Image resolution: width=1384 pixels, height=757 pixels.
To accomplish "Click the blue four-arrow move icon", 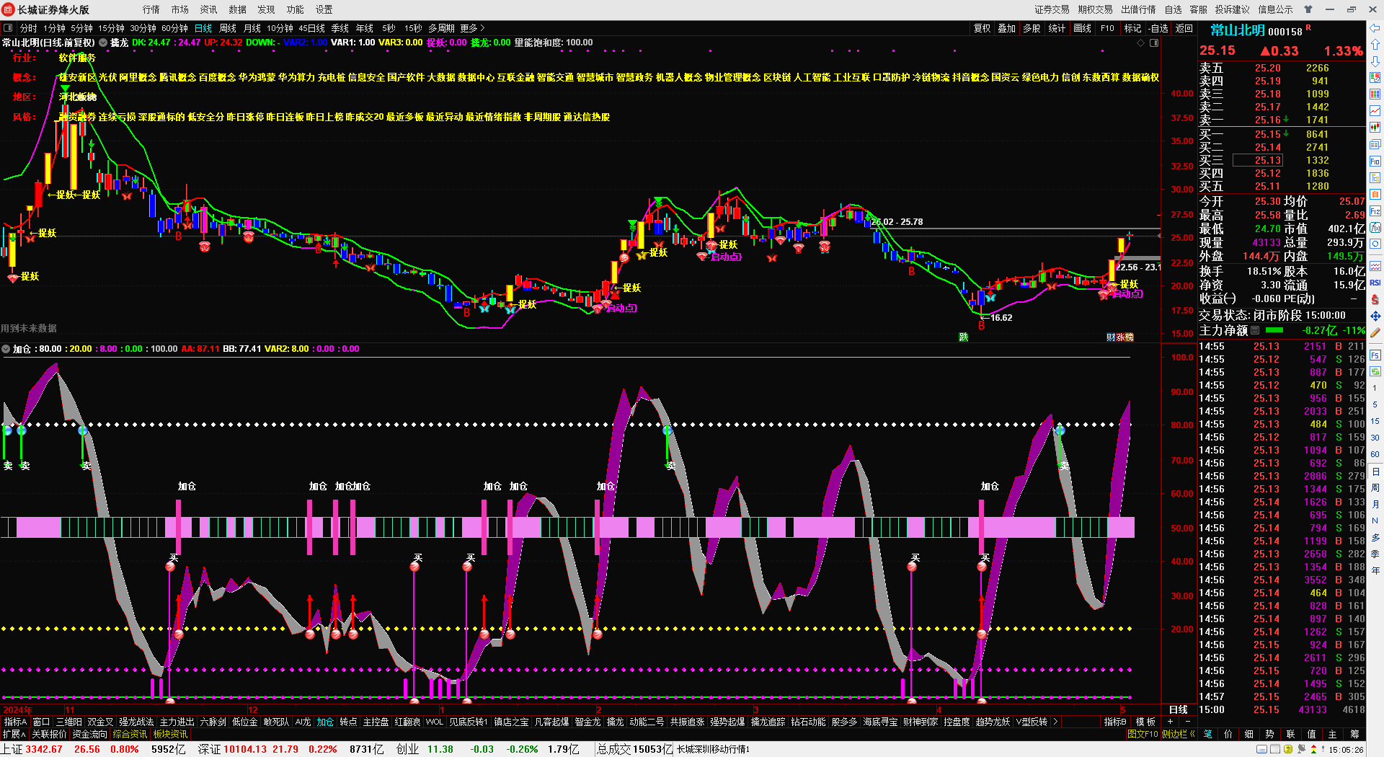I will [1375, 316].
